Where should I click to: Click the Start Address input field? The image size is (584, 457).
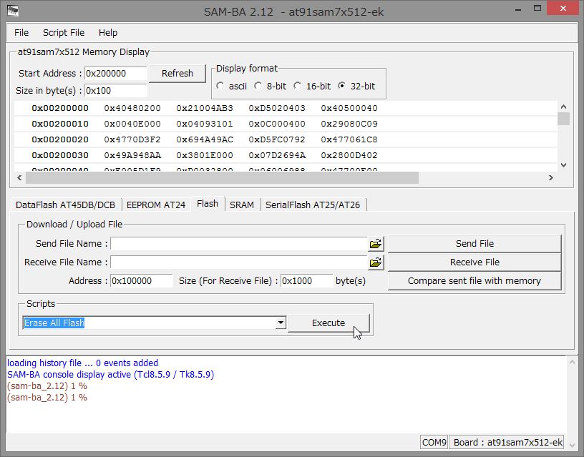click(116, 74)
